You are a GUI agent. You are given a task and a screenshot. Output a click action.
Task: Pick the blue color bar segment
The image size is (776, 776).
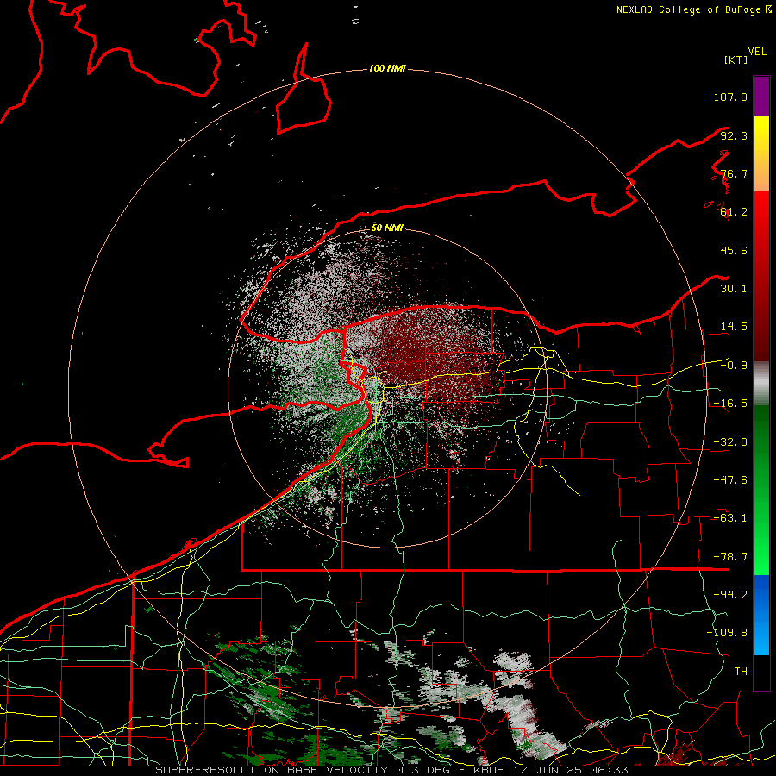point(761,615)
